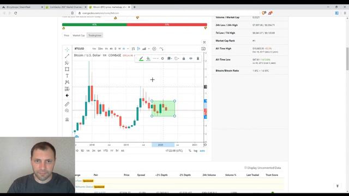The width and height of the screenshot is (349, 196).
Task: Click the go-to-date icon at the time axis end
Action: click(205, 145)
